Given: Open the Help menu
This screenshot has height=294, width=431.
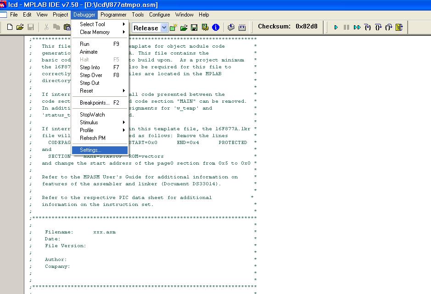Looking at the screenshot, I should coord(204,15).
